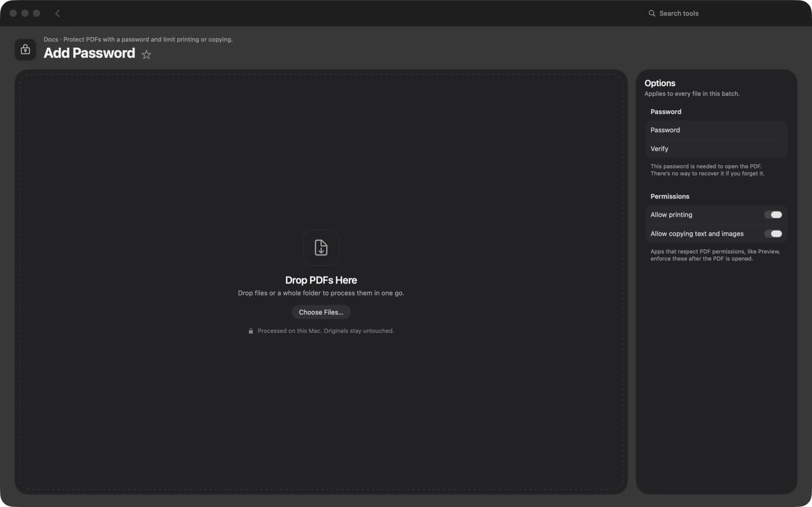Click the PDF drop document icon
The height and width of the screenshot is (507, 812).
tap(321, 247)
